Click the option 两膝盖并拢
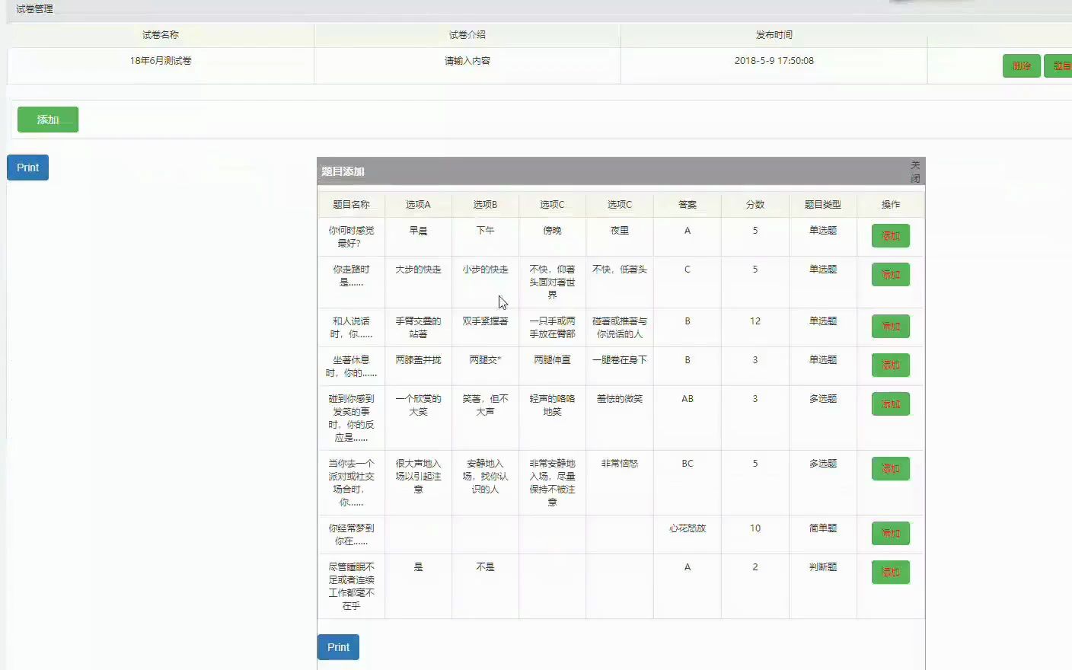The width and height of the screenshot is (1072, 670). [418, 360]
